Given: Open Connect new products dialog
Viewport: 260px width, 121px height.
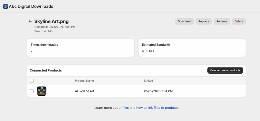Looking at the screenshot, I should 225,70.
